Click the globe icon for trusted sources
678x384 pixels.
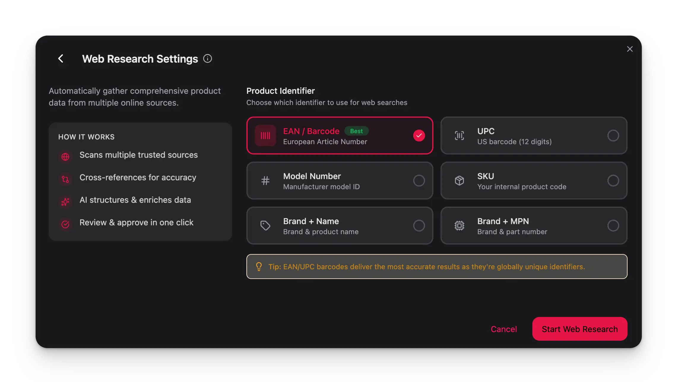coord(65,157)
